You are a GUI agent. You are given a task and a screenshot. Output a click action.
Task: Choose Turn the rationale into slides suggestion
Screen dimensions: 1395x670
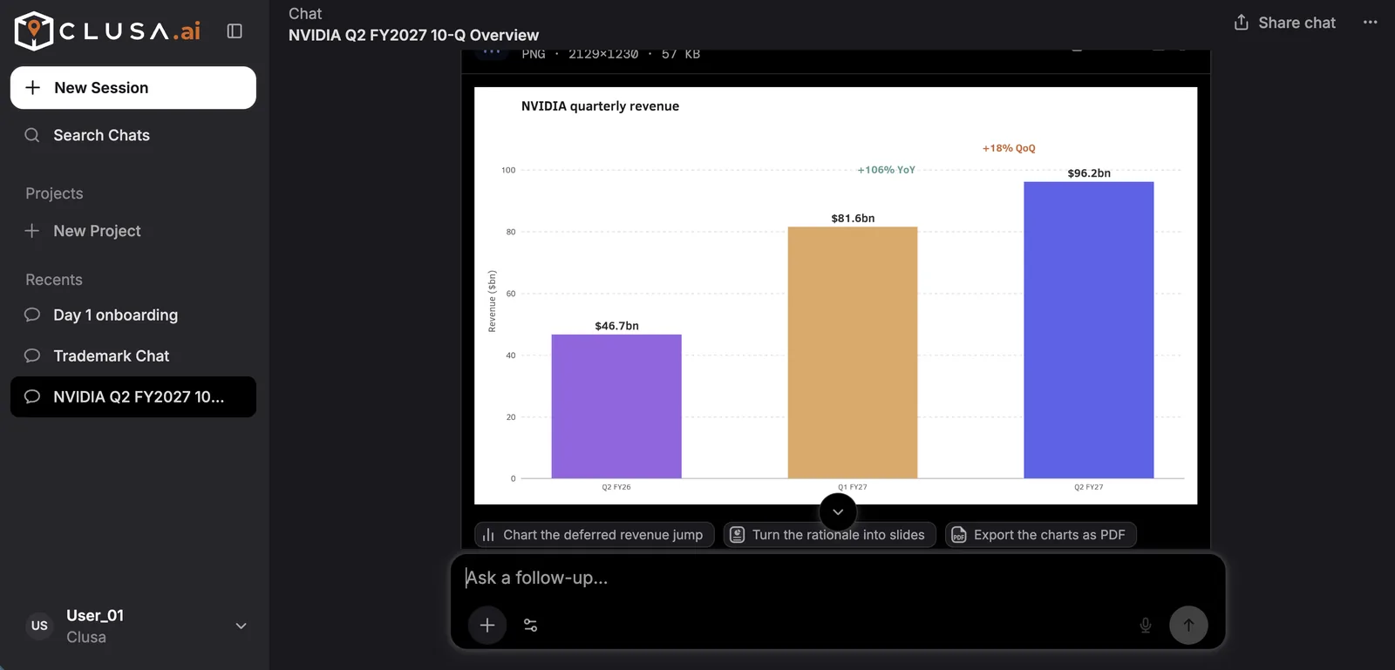click(x=830, y=535)
